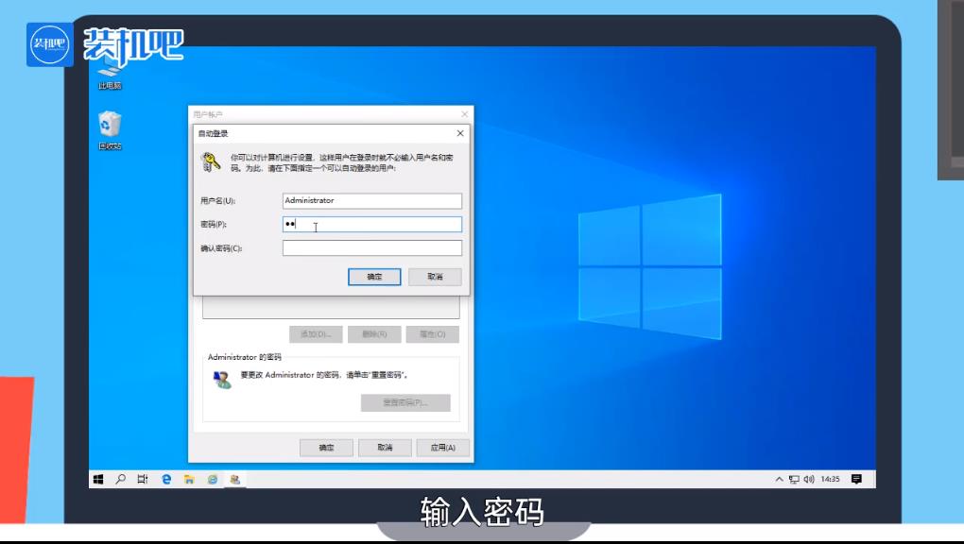Open the Action Center notification icon
This screenshot has height=544, width=964.
point(856,479)
